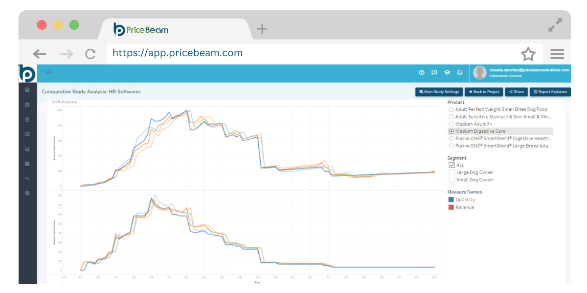Screen dimensions: 587x293
Task: Check the Small Dog Owner checkbox
Action: 452,180
